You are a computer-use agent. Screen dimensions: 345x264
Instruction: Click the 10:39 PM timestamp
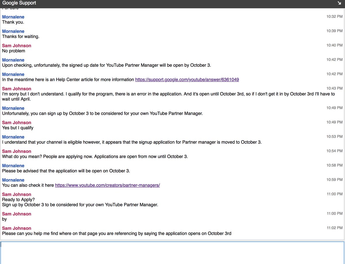point(334,31)
